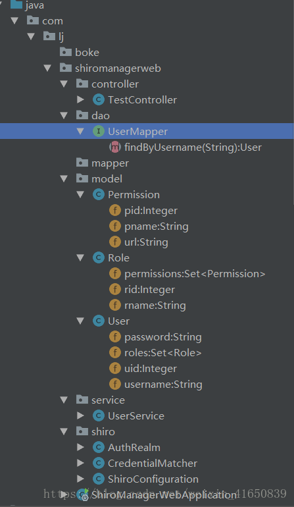The width and height of the screenshot is (294, 507).
Task: Click the shiro folder icon
Action: (x=82, y=431)
